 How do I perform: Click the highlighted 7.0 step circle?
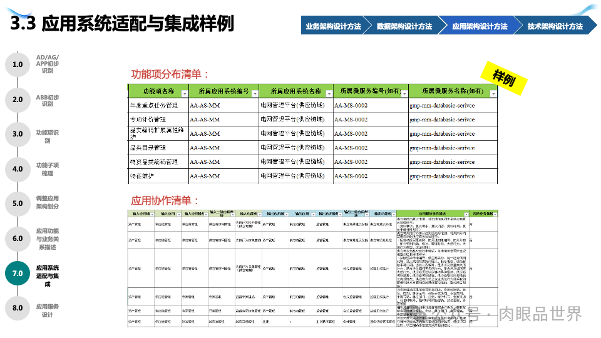click(x=18, y=274)
